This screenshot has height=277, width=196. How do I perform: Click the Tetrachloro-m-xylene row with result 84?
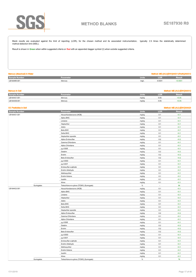100,186
